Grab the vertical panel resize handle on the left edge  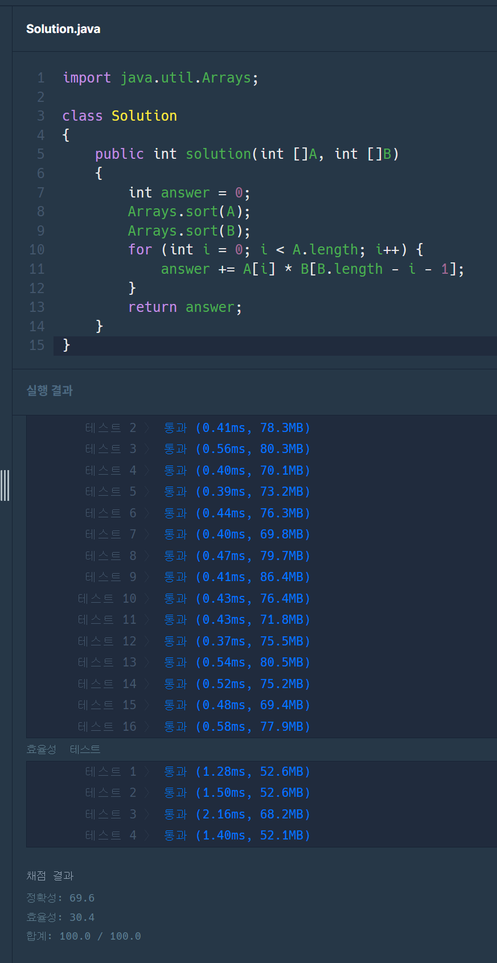pos(5,485)
